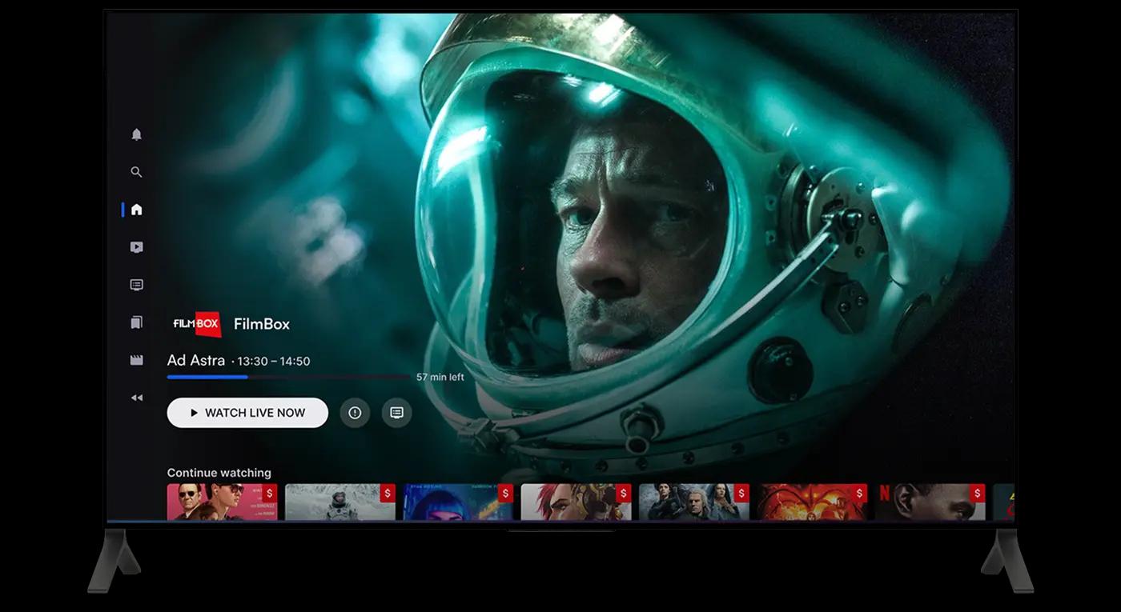This screenshot has width=1121, height=612.
Task: Open the Witcher trio thumbnail
Action: tap(693, 502)
